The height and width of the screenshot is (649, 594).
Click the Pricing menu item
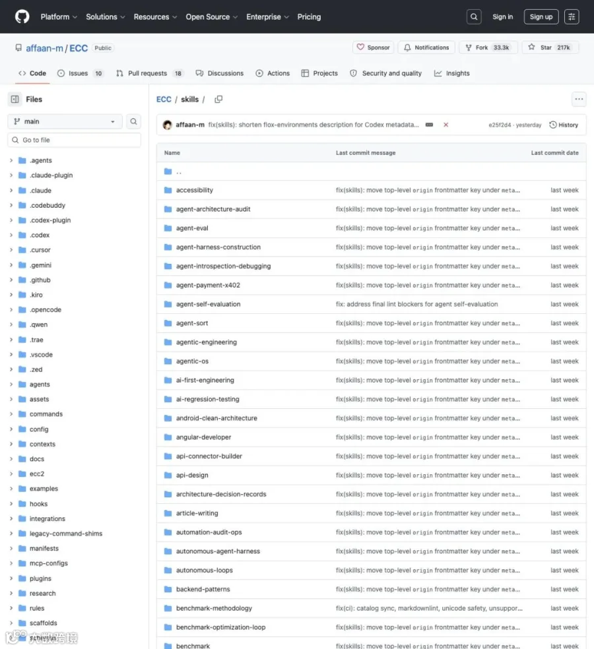(309, 17)
